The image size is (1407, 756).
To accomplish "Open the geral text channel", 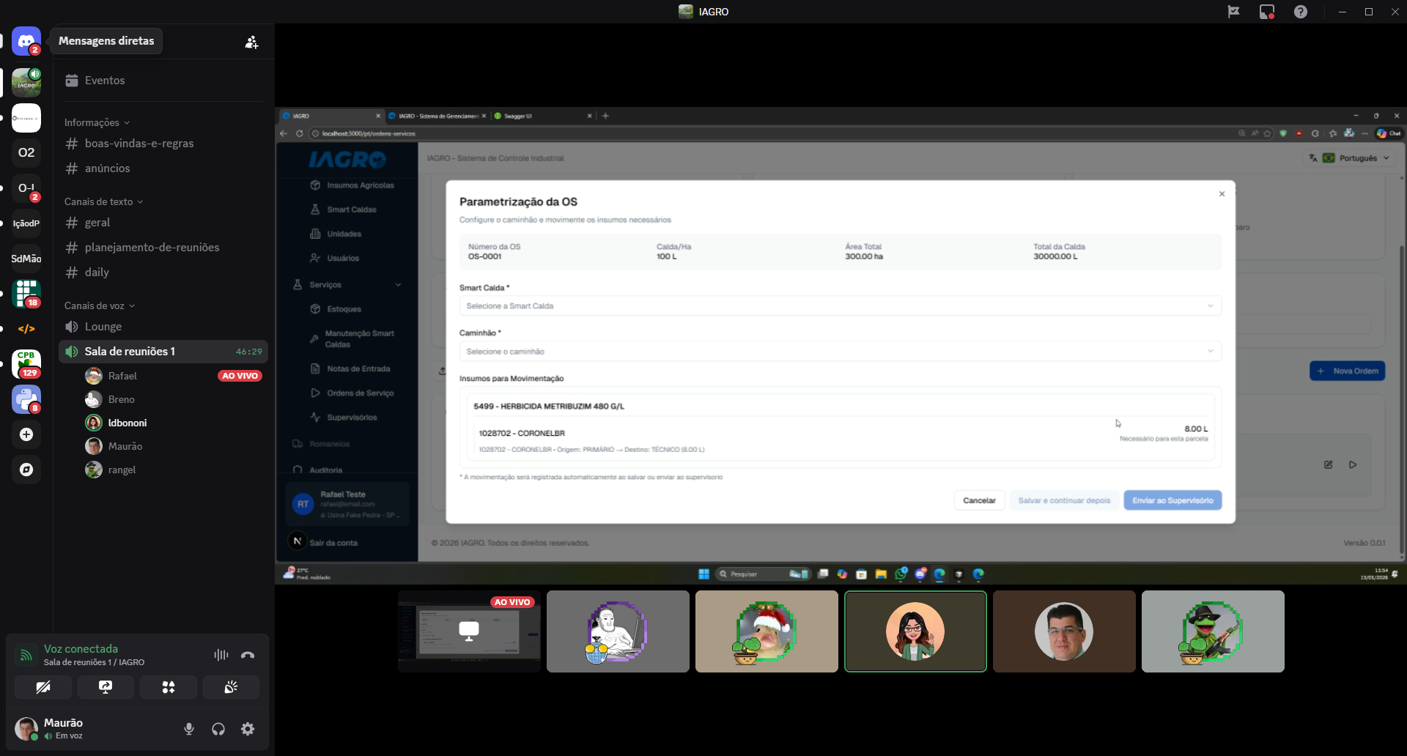I will 163,223.
